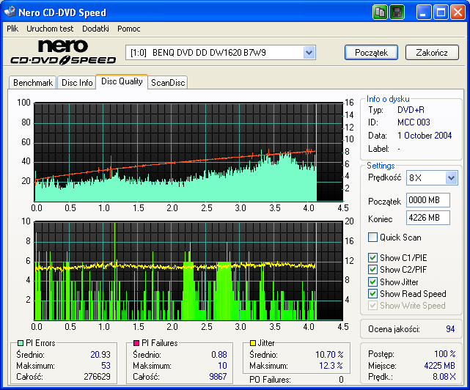Disable Show Read Speed checkbox
Viewport: 470px width, 390px height.
372,293
